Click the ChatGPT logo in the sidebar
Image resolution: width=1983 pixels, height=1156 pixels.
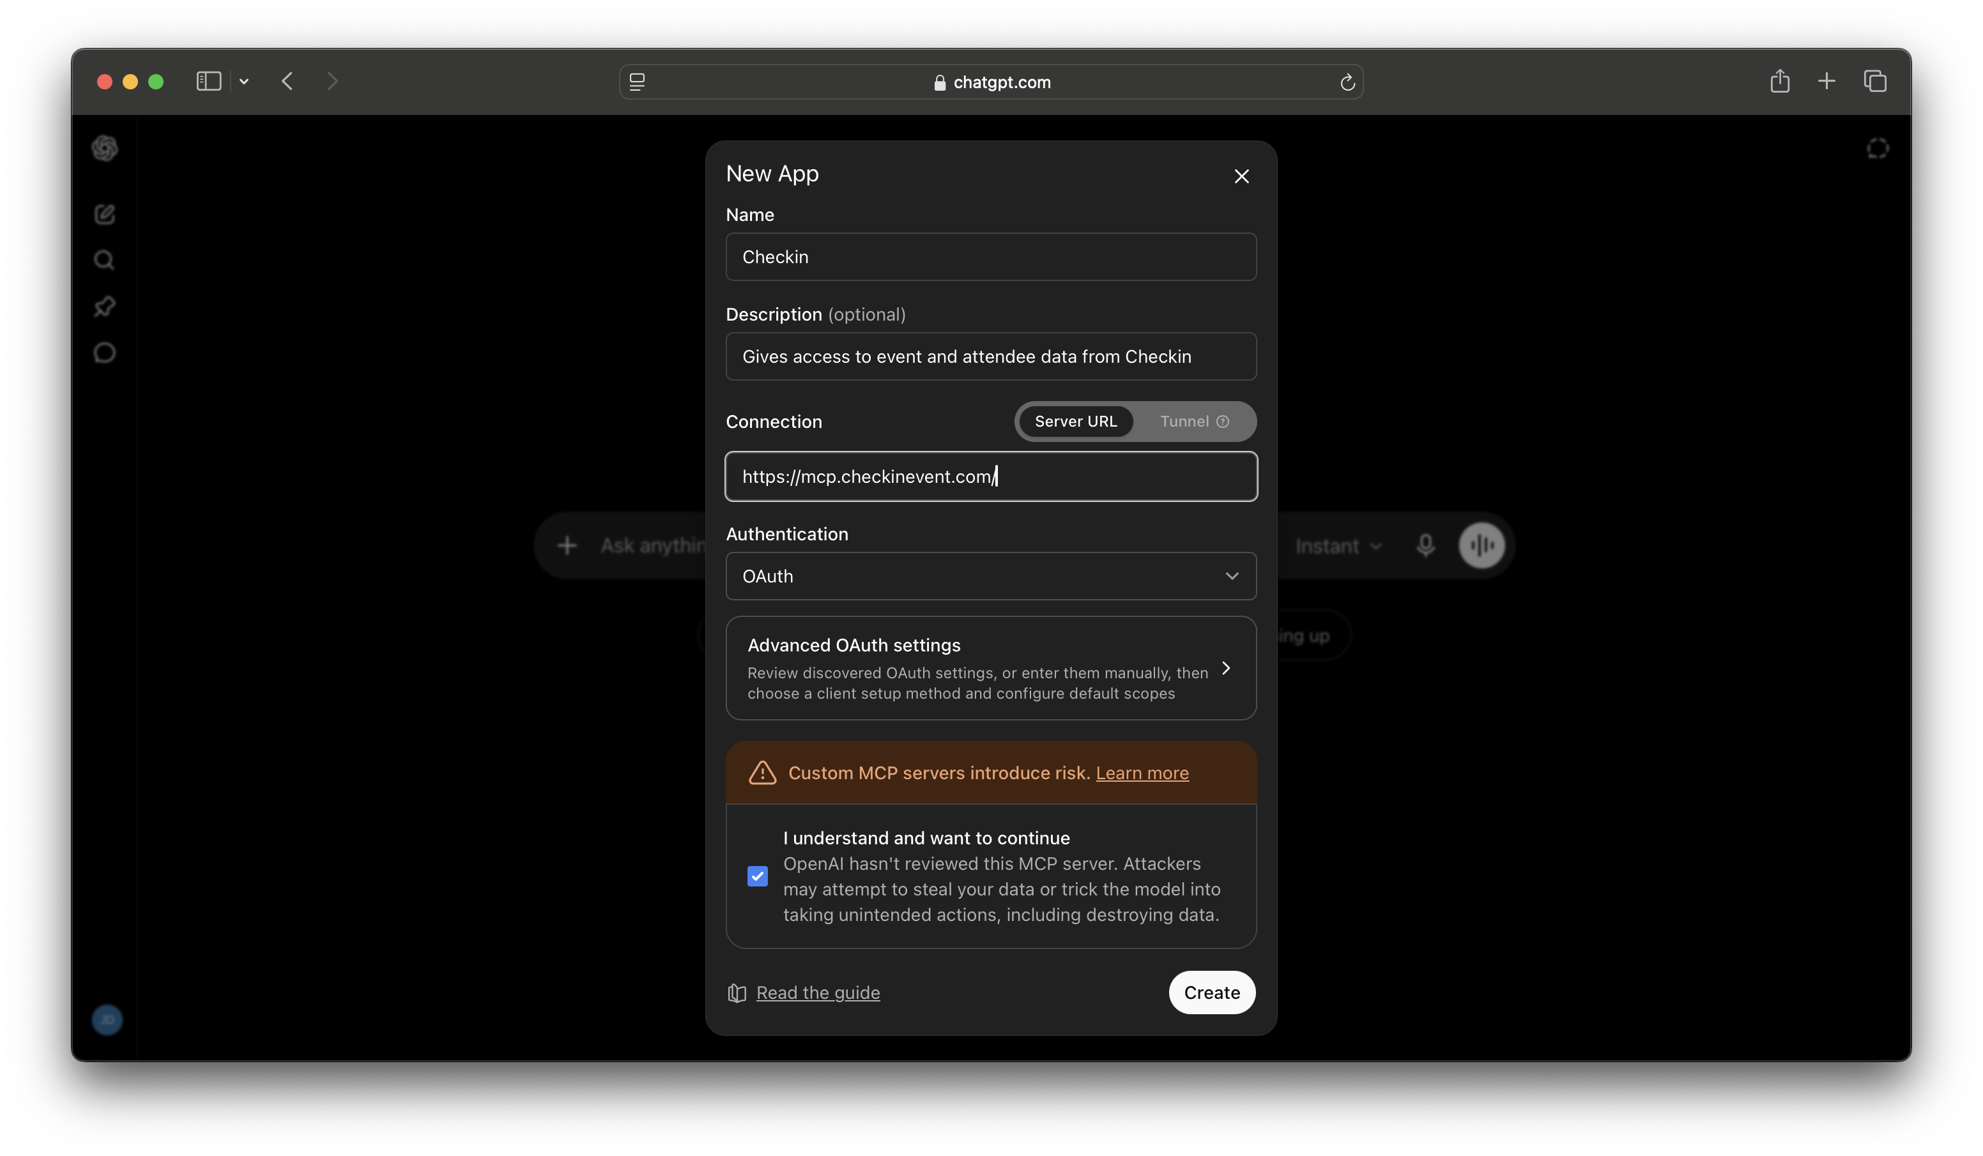coord(105,148)
